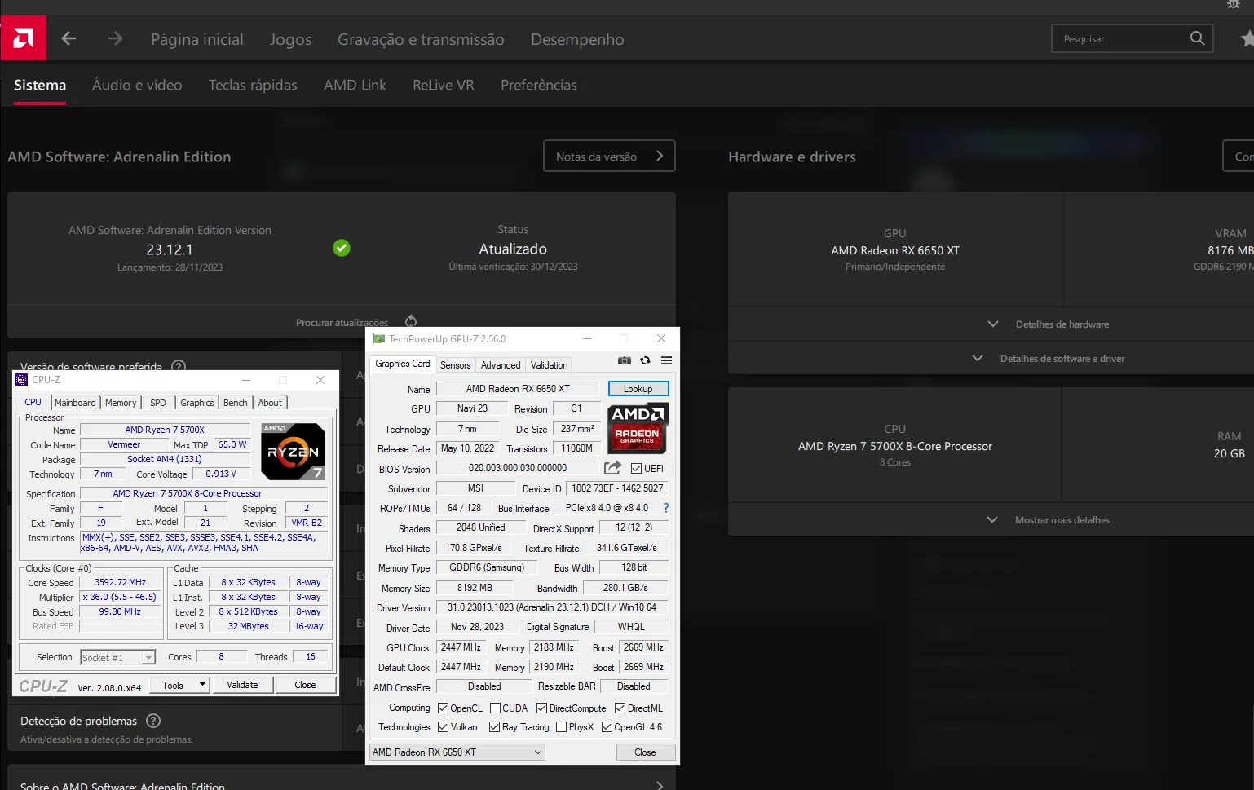Click the Core Speed value 3592.72 MHz

120,582
